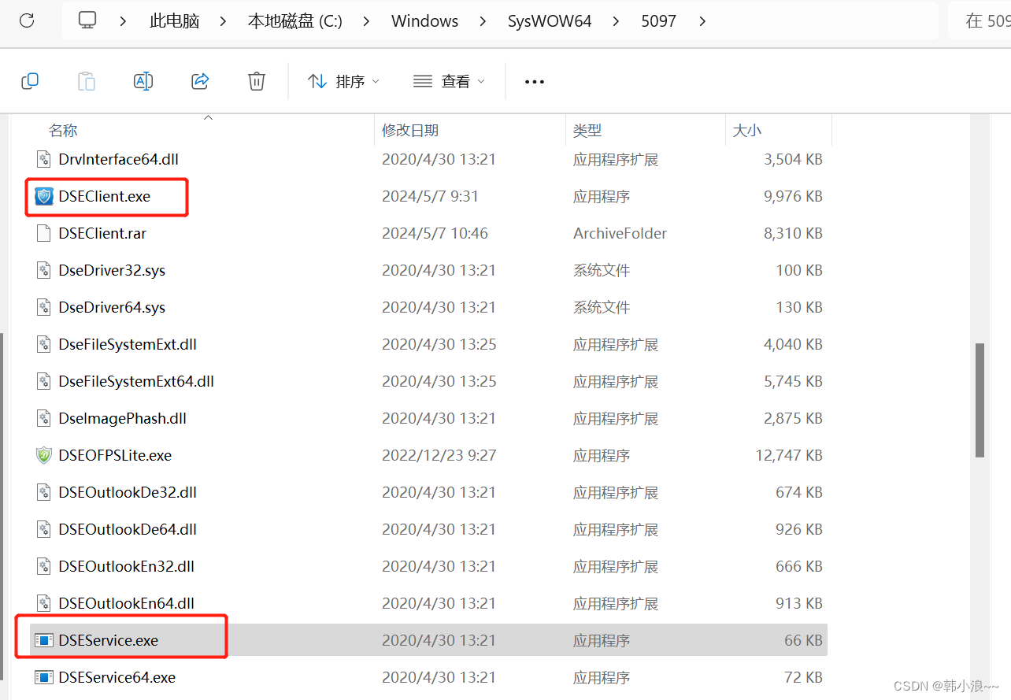
Task: Expand chevron after SysWOW64 in breadcrumb
Action: 617,21
